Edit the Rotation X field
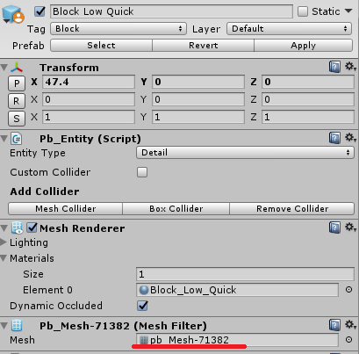Viewport: 359px width, 354px height. click(x=89, y=99)
